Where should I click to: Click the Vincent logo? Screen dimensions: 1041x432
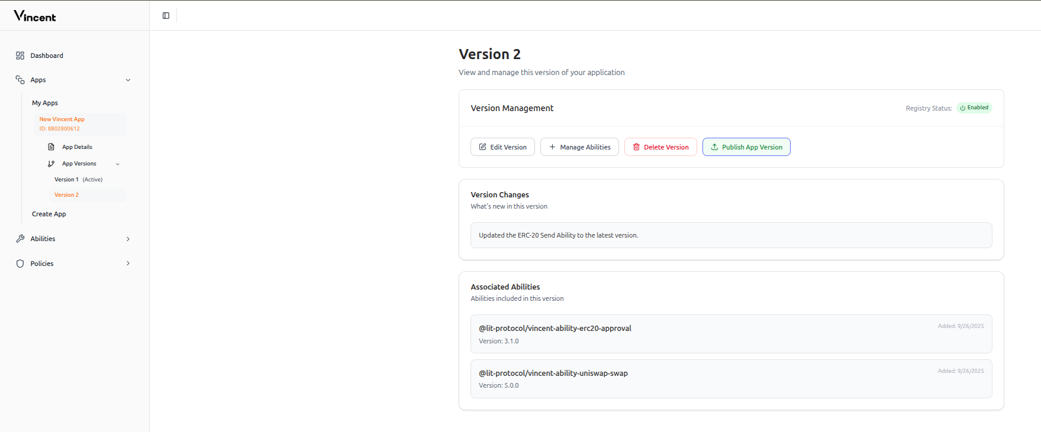(35, 16)
